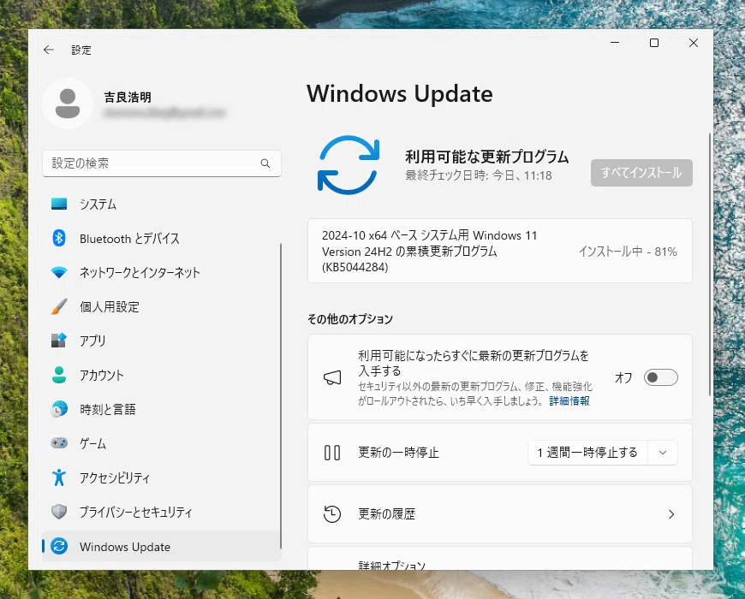The width and height of the screenshot is (745, 599).
Task: Click the megaphone icon in latest updates card
Action: pyautogui.click(x=332, y=378)
